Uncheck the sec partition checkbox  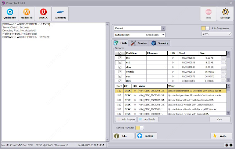click(120, 76)
